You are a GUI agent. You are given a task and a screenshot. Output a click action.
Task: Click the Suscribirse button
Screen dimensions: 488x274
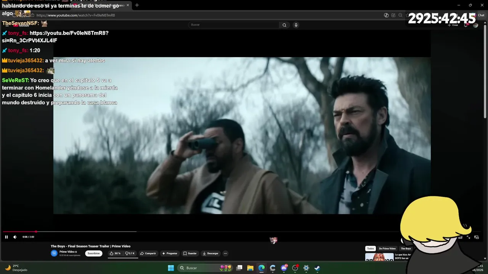(x=93, y=253)
